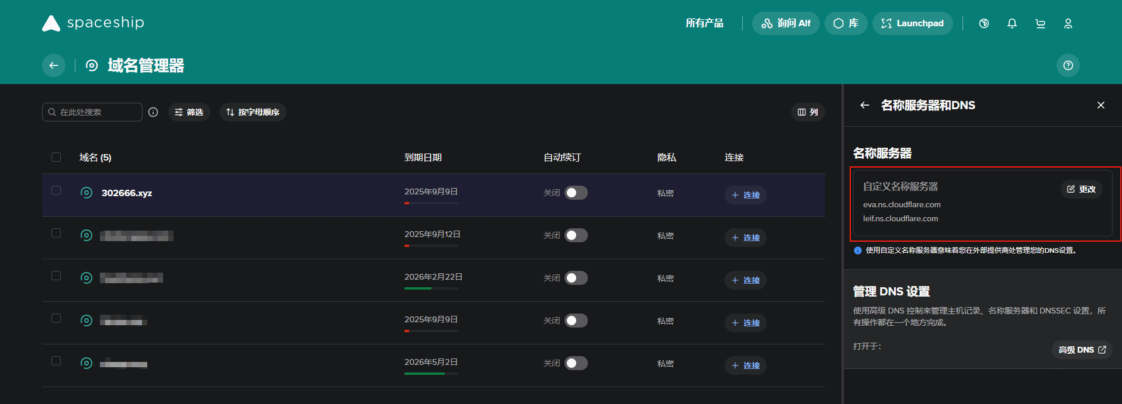
Task: Open Launchpad from the top navigation
Action: (x=912, y=23)
